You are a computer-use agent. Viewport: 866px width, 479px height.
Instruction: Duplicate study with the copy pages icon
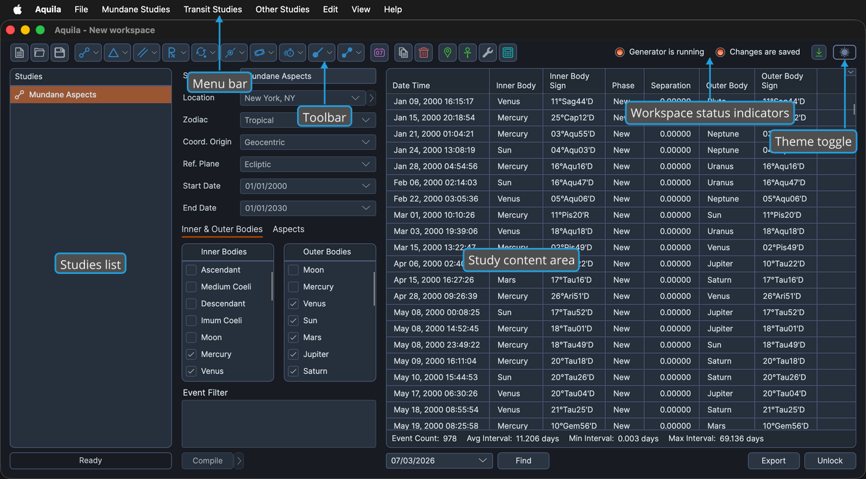(x=403, y=53)
